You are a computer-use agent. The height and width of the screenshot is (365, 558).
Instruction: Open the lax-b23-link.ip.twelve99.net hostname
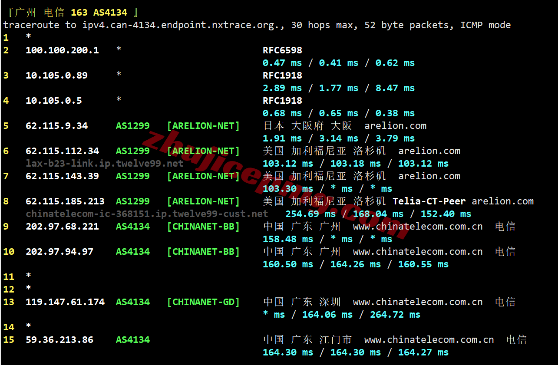(x=104, y=164)
